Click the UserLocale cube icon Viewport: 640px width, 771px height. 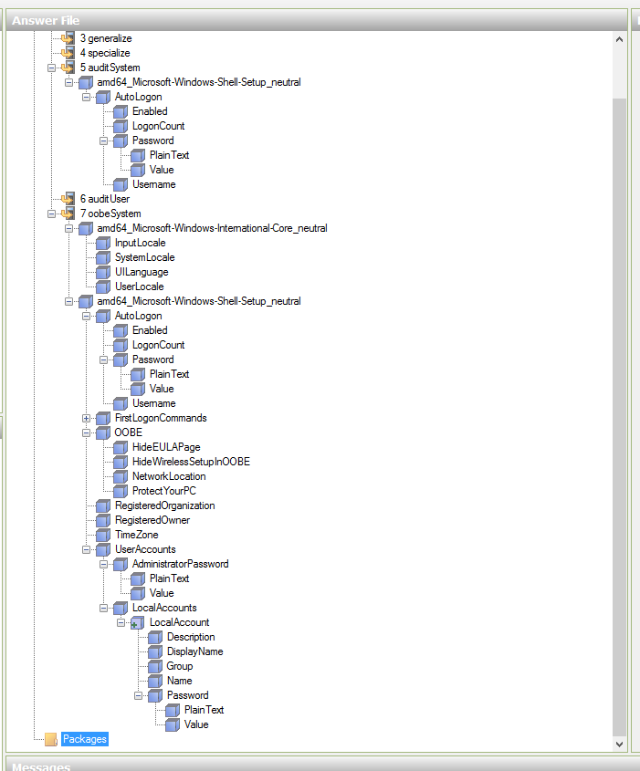103,287
